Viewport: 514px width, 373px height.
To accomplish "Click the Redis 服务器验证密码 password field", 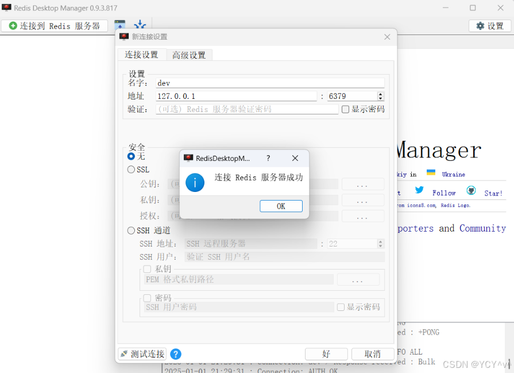I will pyautogui.click(x=247, y=109).
